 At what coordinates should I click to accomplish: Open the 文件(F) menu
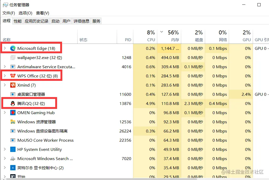click(9, 13)
